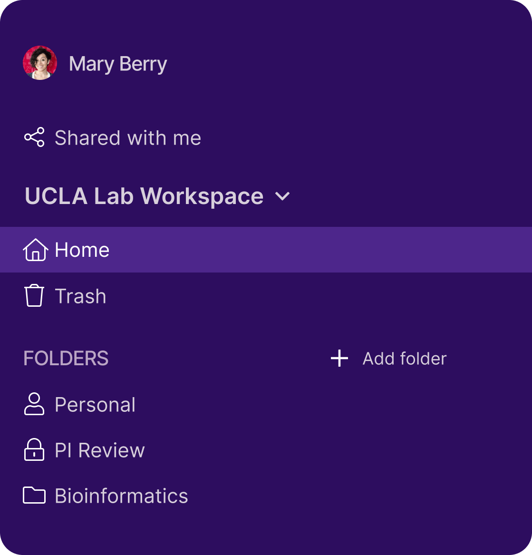Open the PI Review folder label
532x555 pixels.
(100, 450)
